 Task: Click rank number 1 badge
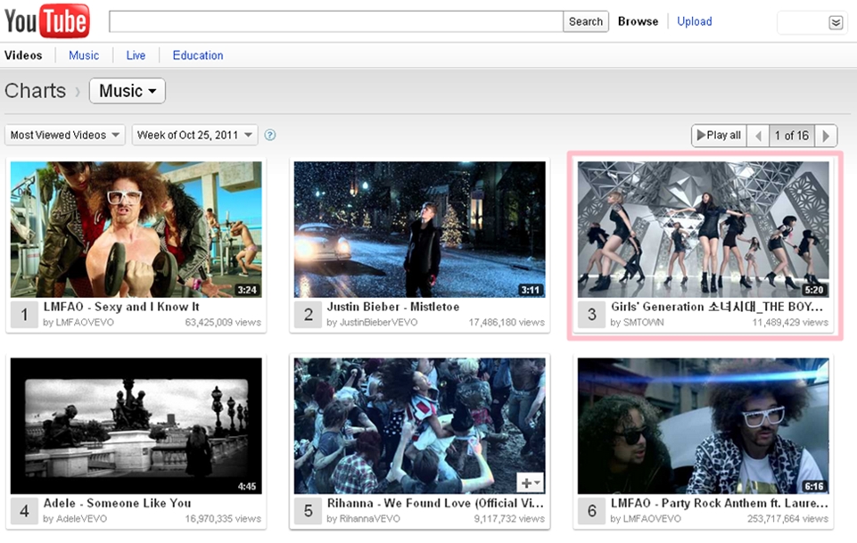click(24, 315)
